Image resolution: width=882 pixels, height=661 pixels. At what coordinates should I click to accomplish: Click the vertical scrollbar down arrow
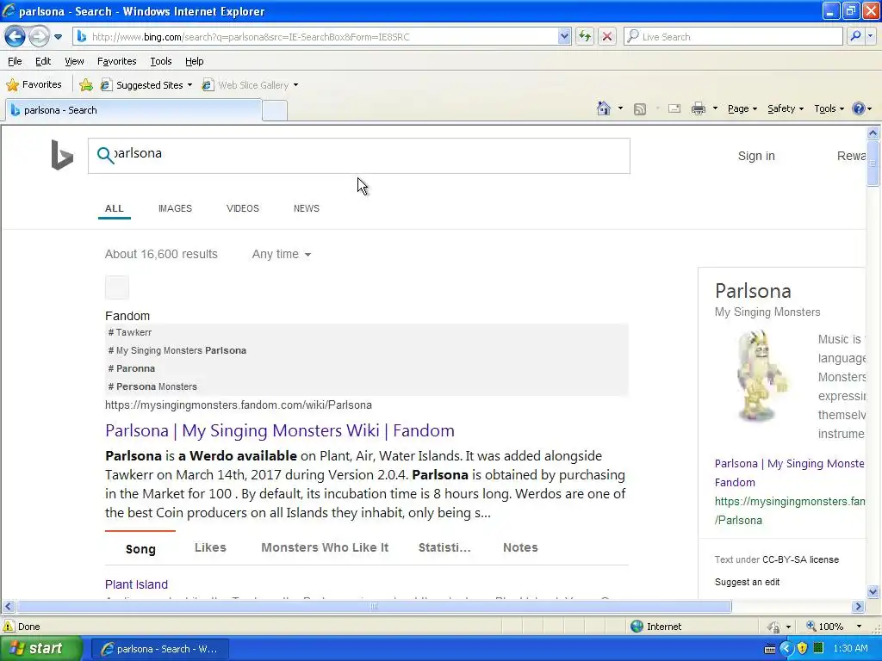click(873, 591)
